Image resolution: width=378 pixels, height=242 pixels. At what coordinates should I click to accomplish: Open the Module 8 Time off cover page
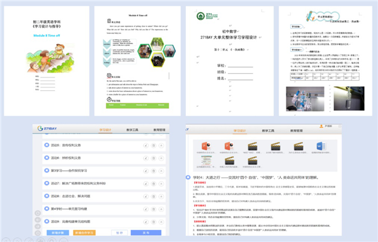[x=47, y=61]
